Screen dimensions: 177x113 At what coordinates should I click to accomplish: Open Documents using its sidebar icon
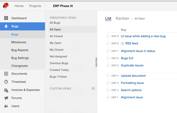point(6,74)
